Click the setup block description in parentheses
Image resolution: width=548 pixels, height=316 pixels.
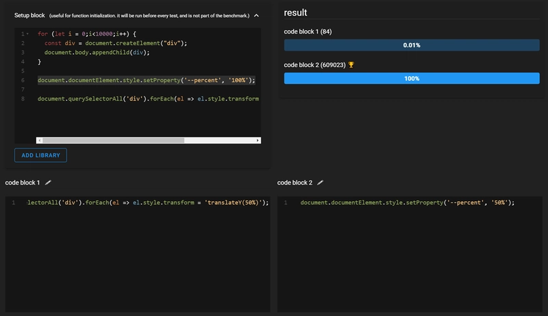pyautogui.click(x=149, y=16)
